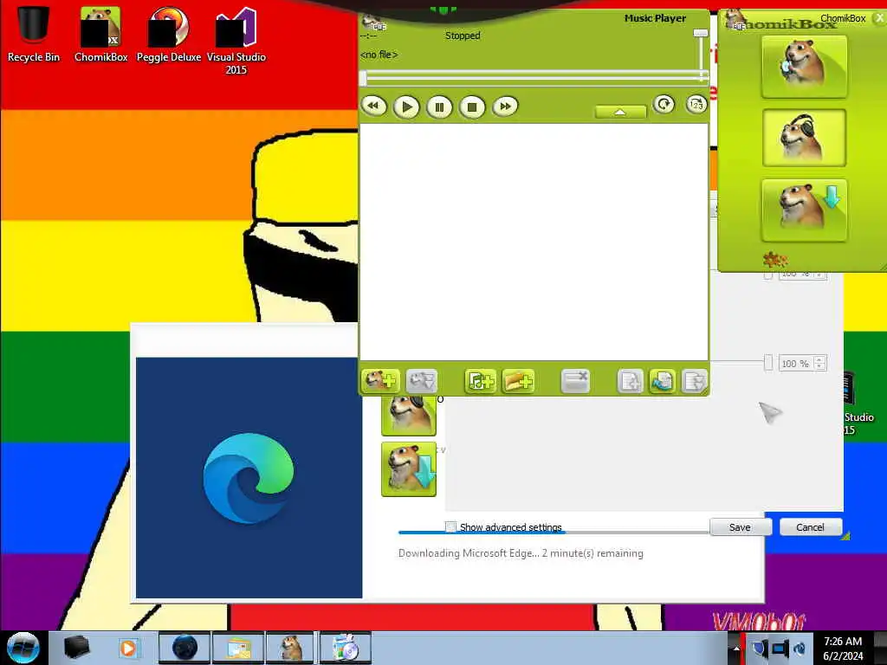Click the Edge download progress bar

click(554, 533)
